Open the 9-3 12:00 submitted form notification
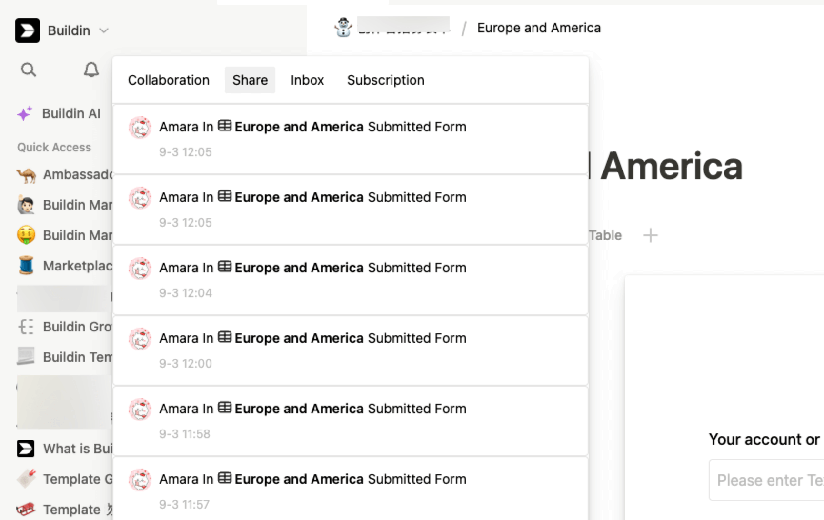824x520 pixels. pyautogui.click(x=350, y=350)
